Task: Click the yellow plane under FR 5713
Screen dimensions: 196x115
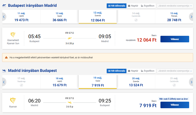Action: [70, 102]
